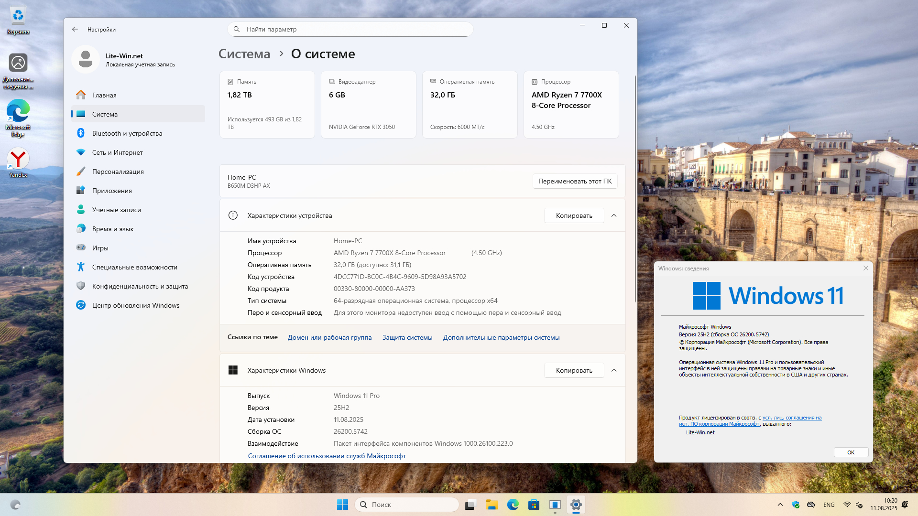Click the Специальные возможности accessibility icon
This screenshot has width=918, height=516.
coord(81,267)
